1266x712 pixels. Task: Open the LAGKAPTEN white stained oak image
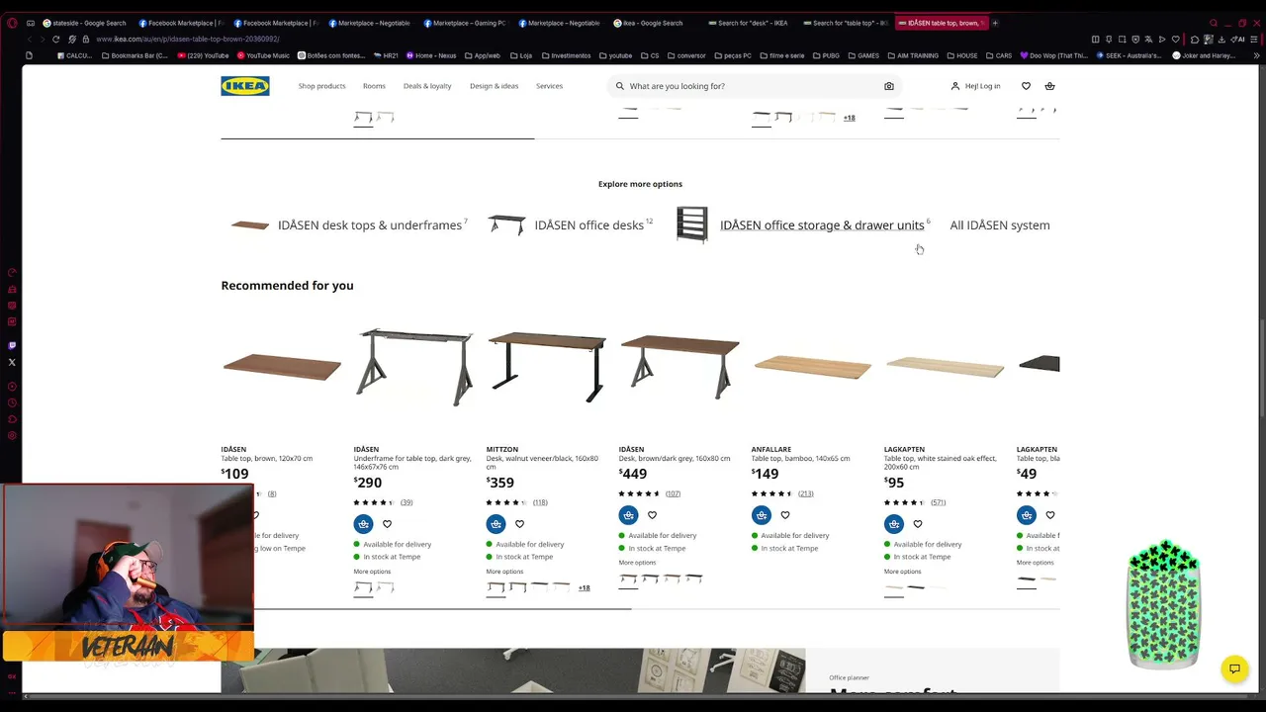(945, 367)
